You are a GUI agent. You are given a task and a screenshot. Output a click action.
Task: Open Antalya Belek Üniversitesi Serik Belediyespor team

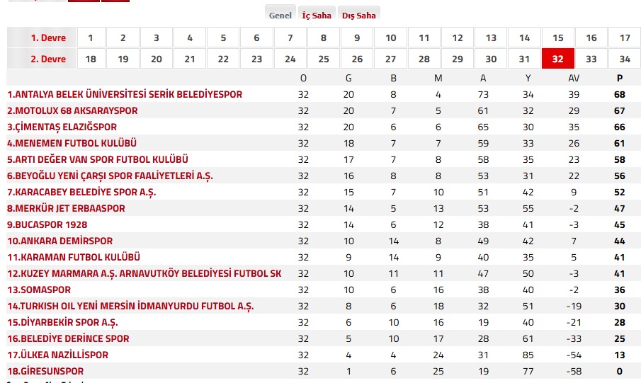tap(125, 94)
